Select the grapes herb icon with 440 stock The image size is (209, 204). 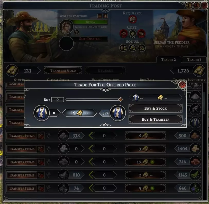pos(195,188)
